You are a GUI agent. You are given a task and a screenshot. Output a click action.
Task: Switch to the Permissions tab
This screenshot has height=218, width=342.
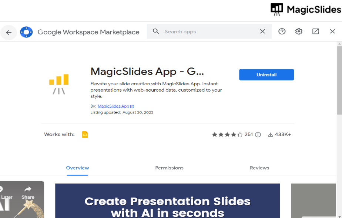[x=169, y=168]
